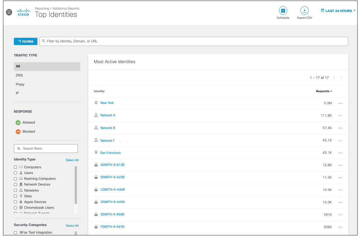Open the Last 24 Hours time range dropdown
The image size is (360, 239).
click(338, 11)
